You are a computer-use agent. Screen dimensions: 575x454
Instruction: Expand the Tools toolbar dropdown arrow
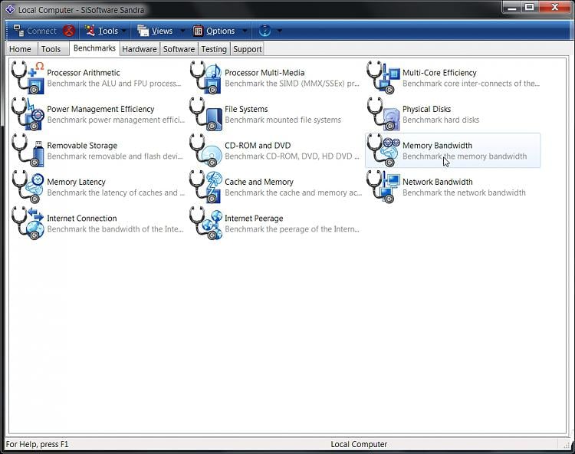tap(124, 31)
